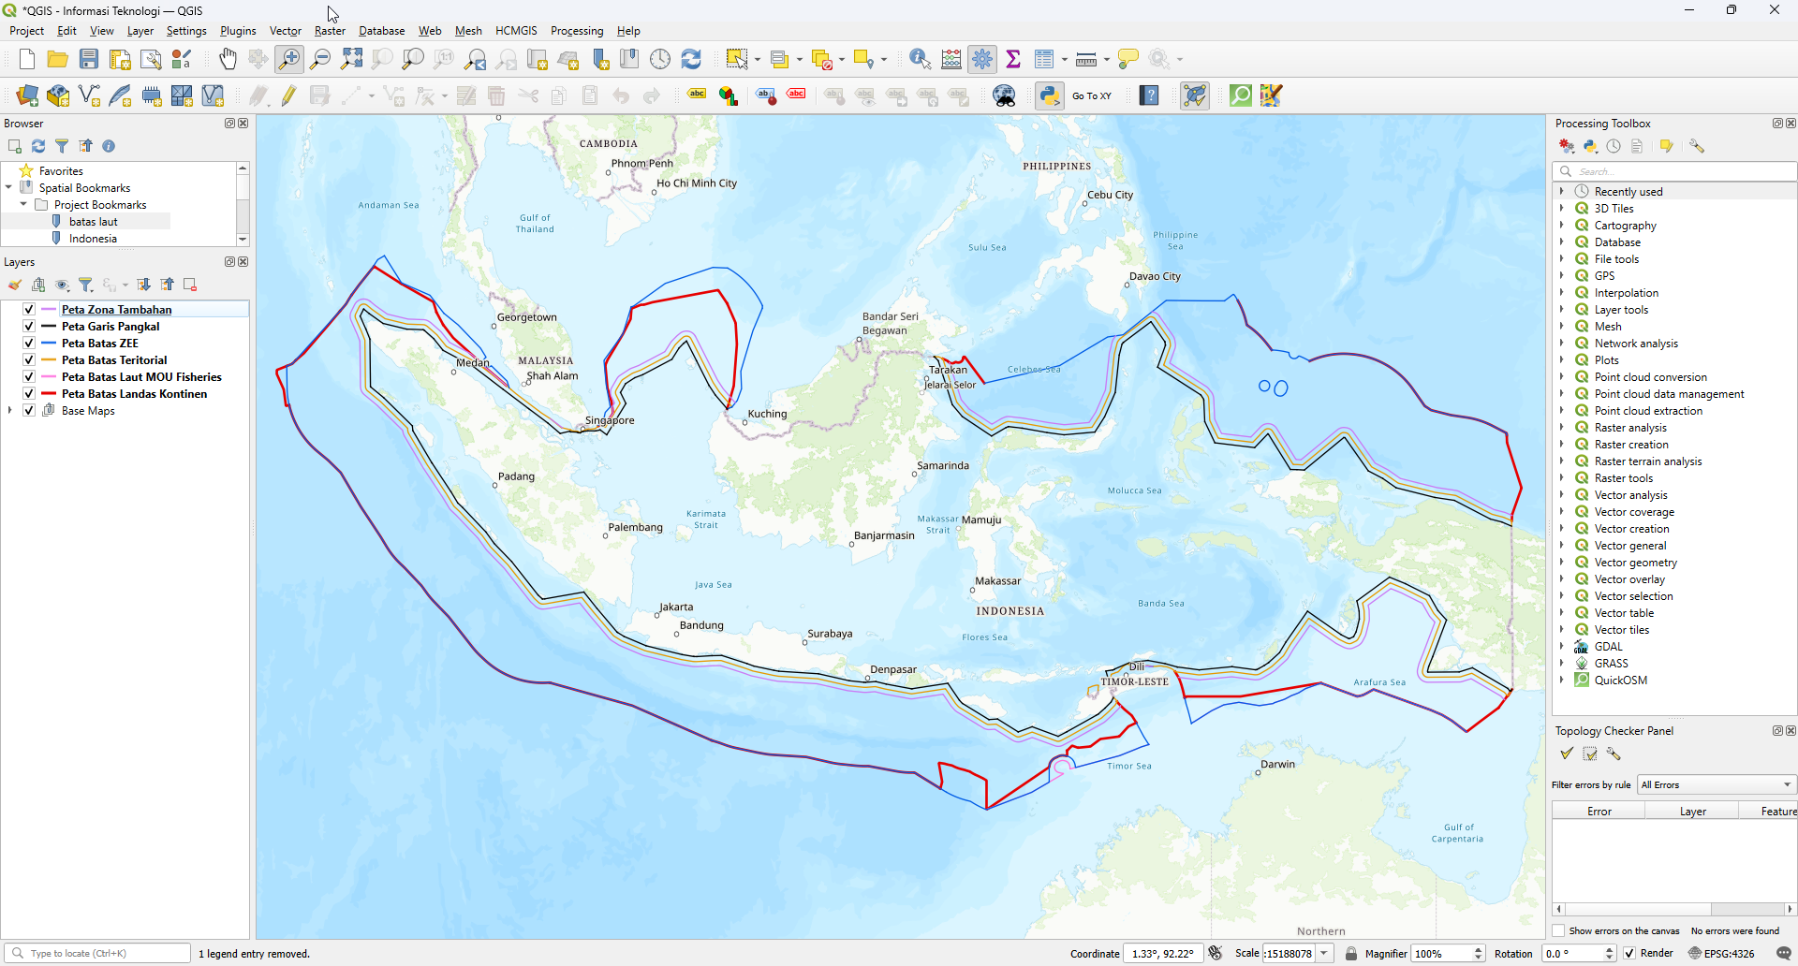Viewport: 1798px width, 966px height.
Task: Open the Python Console icon
Action: [x=1050, y=95]
